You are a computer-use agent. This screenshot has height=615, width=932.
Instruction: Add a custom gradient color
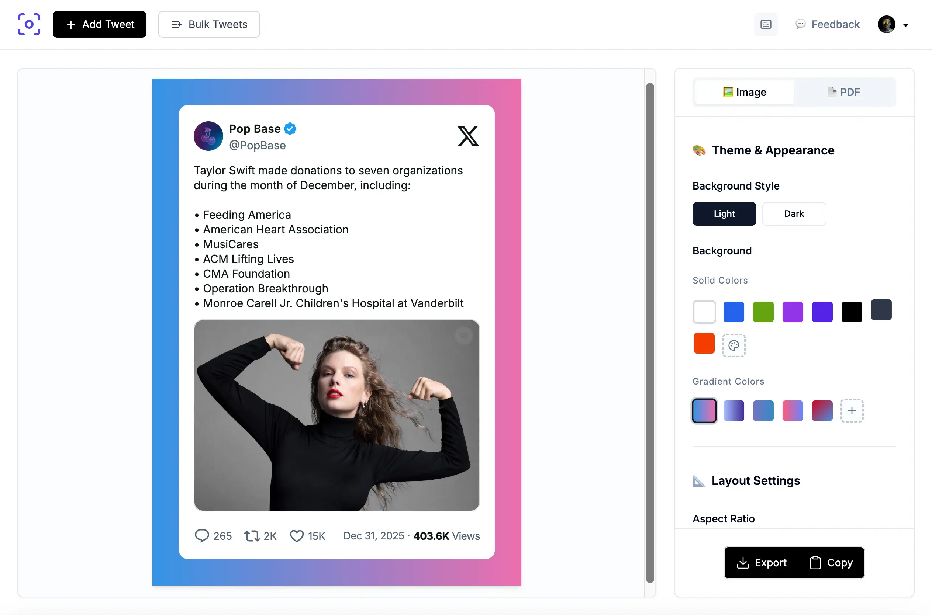[x=851, y=411]
